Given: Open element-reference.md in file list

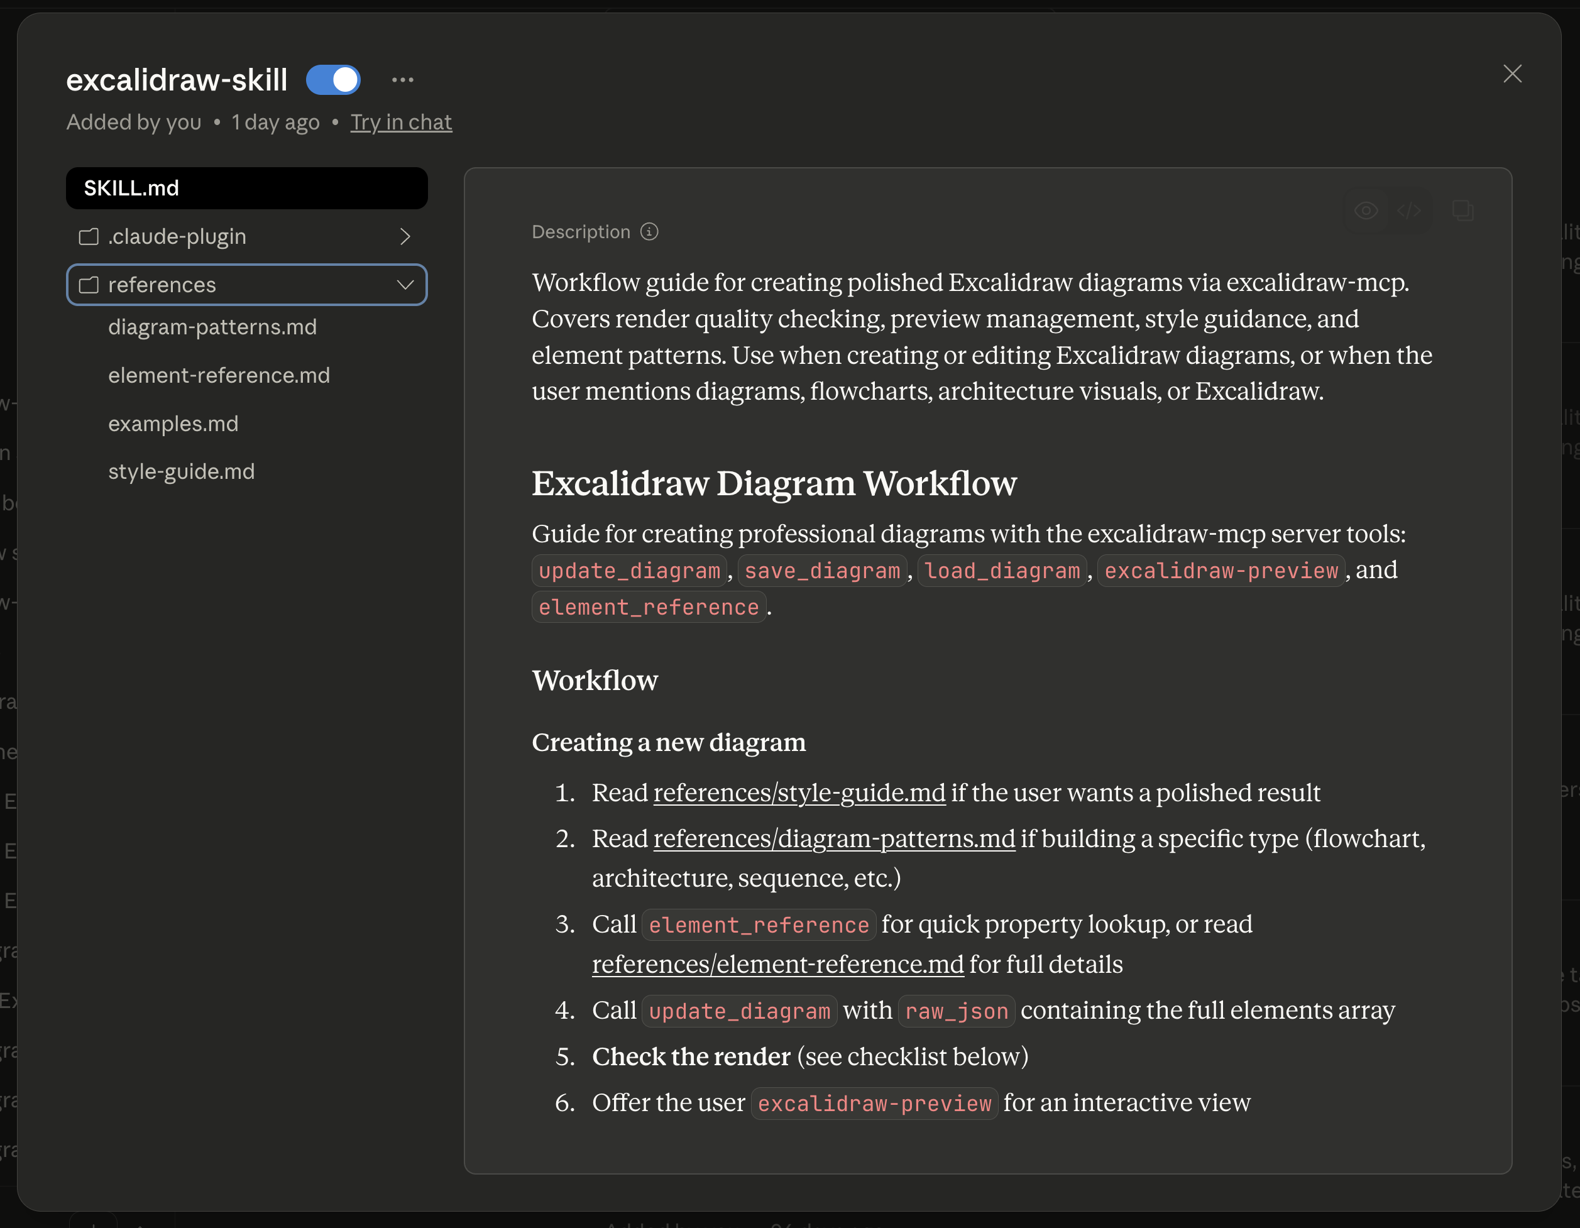Looking at the screenshot, I should tap(219, 375).
